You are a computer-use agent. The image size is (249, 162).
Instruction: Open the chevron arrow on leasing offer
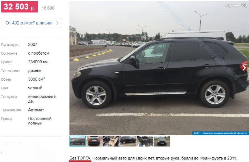tap(57, 23)
